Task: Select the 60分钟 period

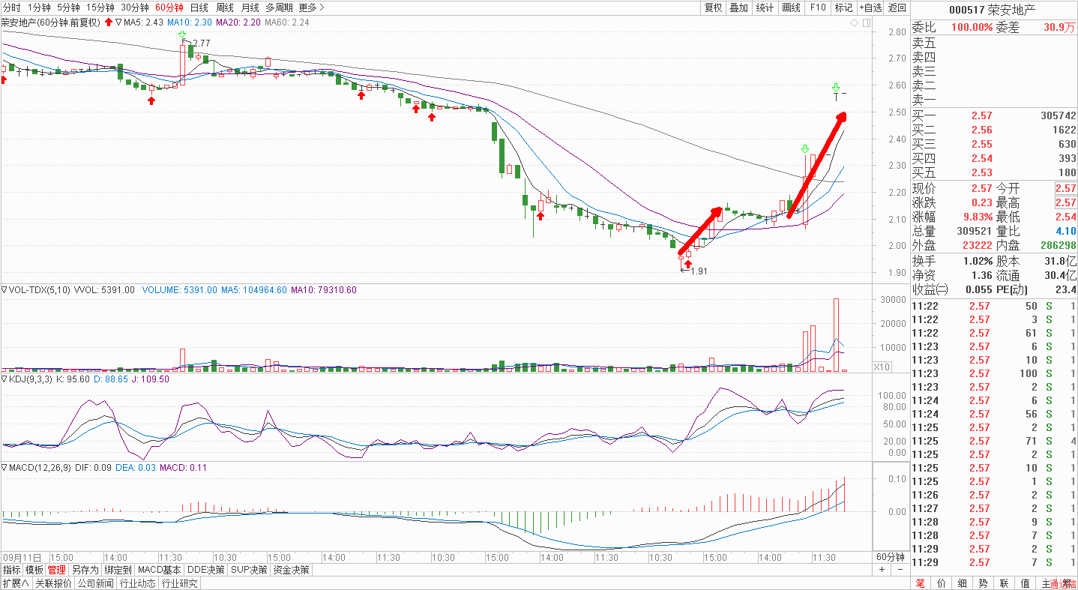Action: pyautogui.click(x=169, y=7)
